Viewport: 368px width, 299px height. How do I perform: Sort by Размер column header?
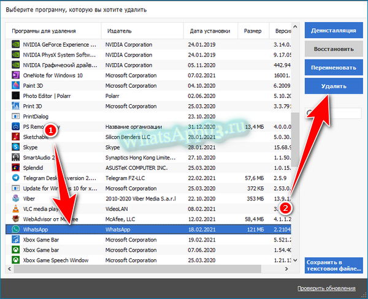253,31
